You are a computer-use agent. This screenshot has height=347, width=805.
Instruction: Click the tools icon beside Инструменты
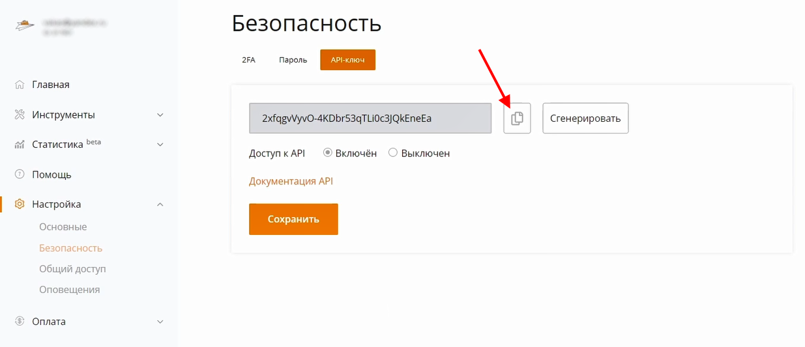pos(20,115)
